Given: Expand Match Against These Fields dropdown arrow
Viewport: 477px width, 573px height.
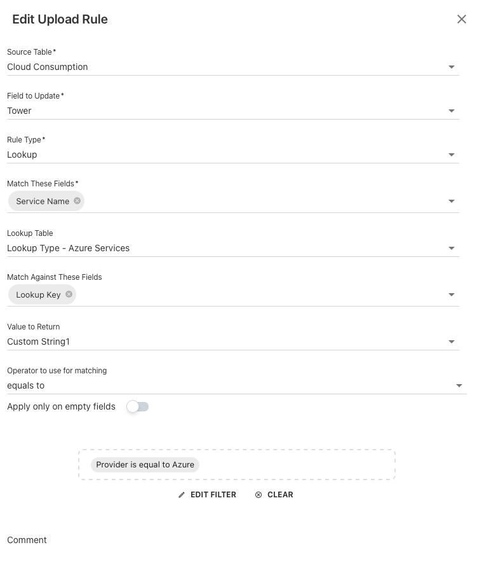Looking at the screenshot, I should (452, 295).
